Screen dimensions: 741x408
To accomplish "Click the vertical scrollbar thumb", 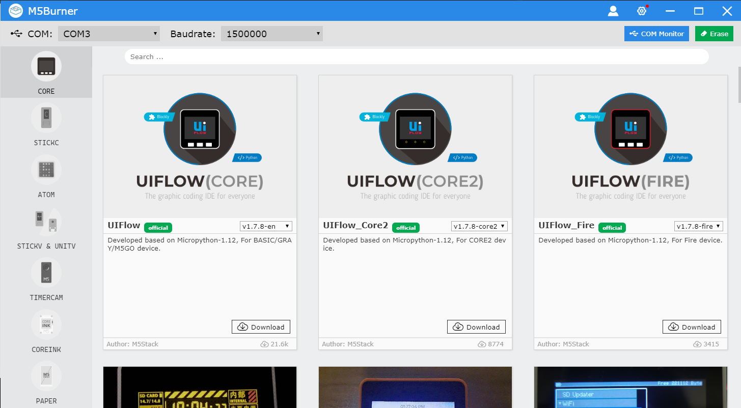I will [x=738, y=84].
